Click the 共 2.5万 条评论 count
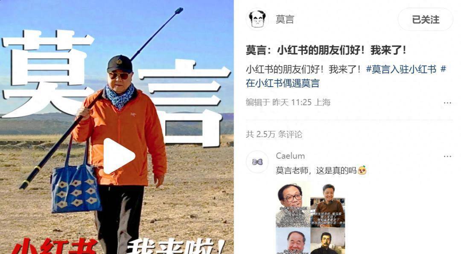Image resolution: width=461 pixels, height=254 pixels. click(274, 134)
